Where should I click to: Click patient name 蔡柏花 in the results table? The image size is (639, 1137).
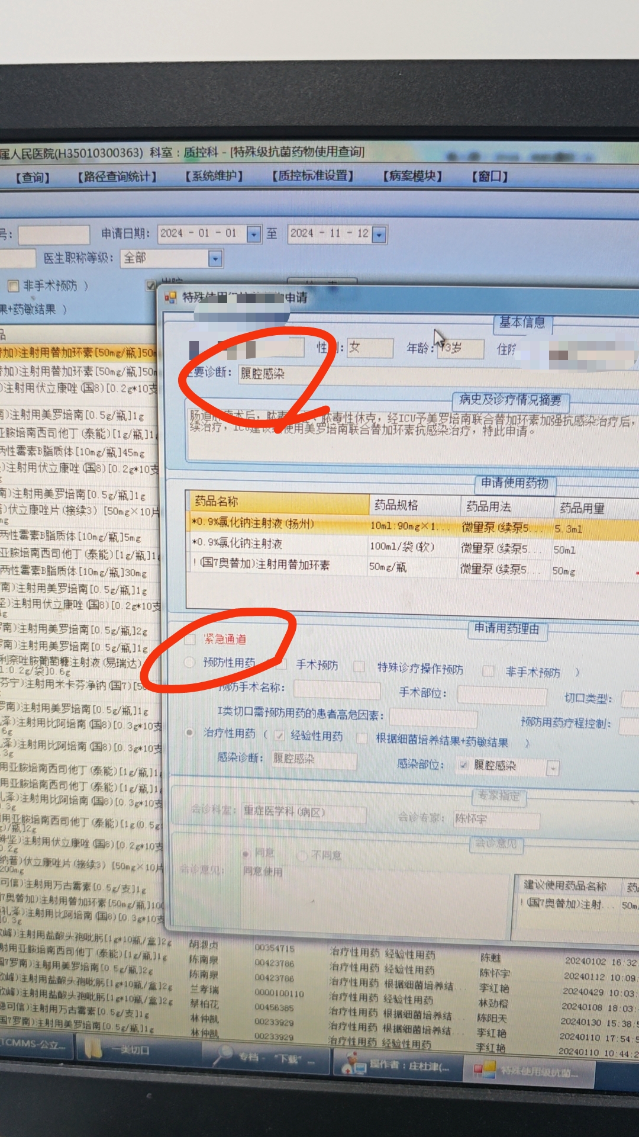pos(204,1004)
